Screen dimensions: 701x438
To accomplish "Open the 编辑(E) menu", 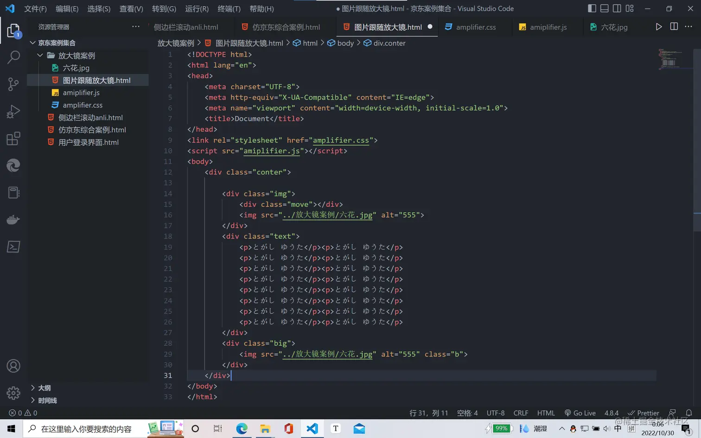I will [67, 9].
